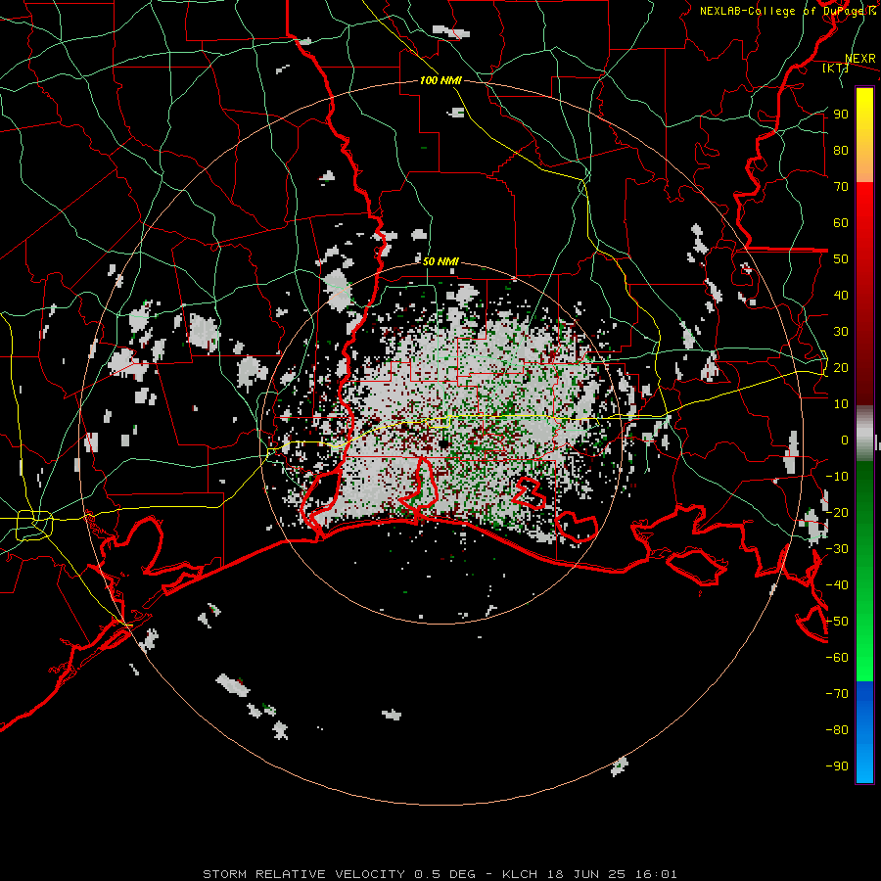Image resolution: width=881 pixels, height=881 pixels.
Task: Click the 16:01 timestamp in caption
Action: pos(656,874)
